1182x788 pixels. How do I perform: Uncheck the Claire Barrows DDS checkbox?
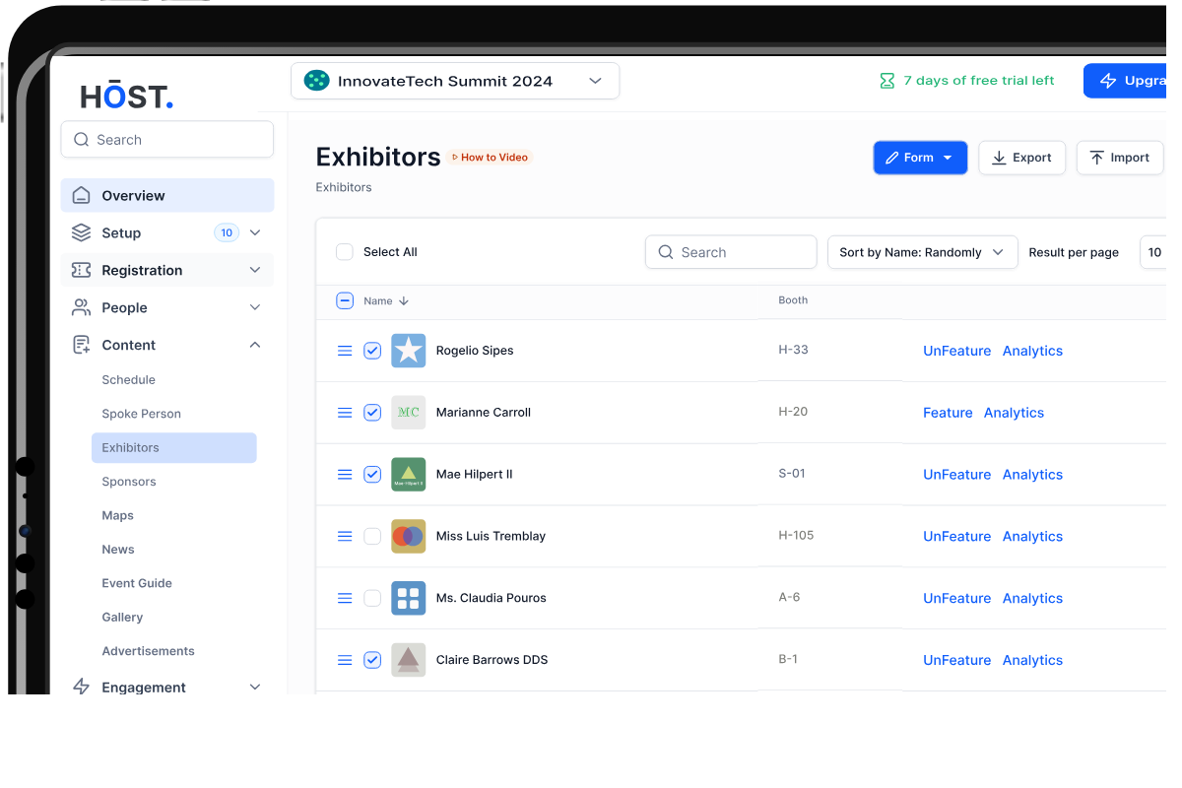pos(372,660)
